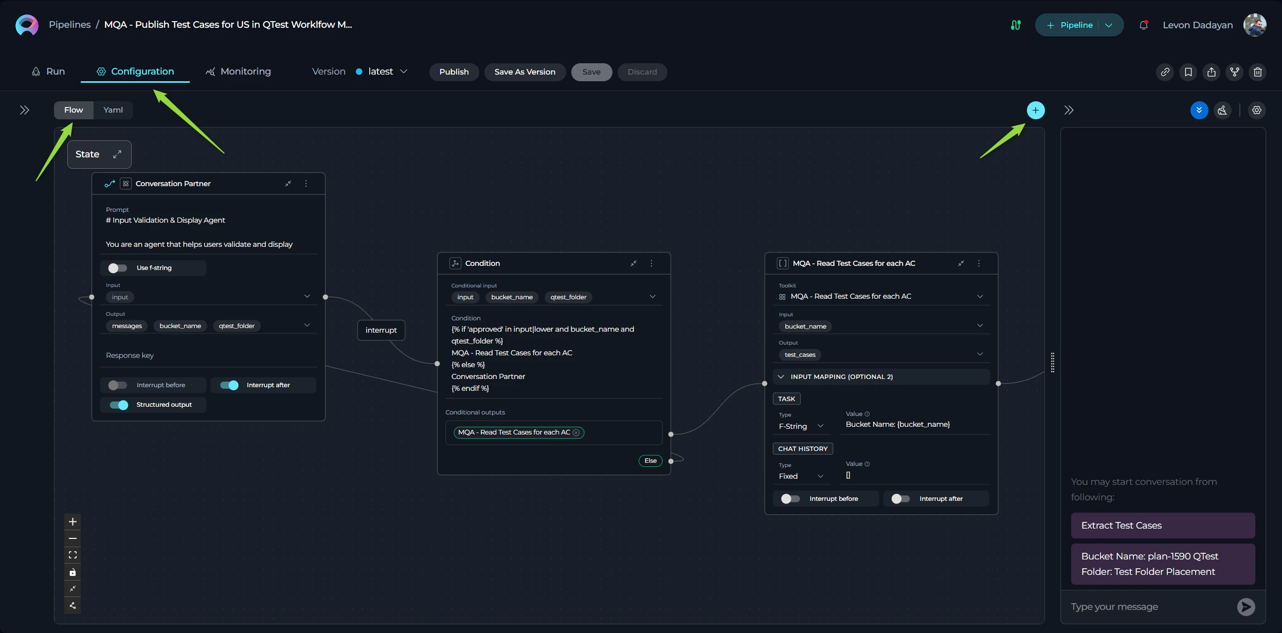Click the copy link icon in top toolbar
This screenshot has height=633, width=1282.
pyautogui.click(x=1165, y=72)
